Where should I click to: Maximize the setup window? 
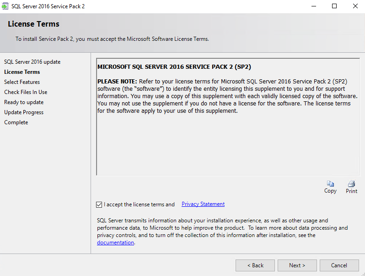pos(334,6)
